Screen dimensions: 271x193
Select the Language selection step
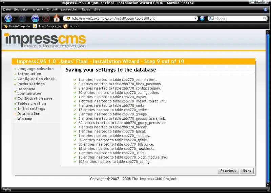point(36,69)
